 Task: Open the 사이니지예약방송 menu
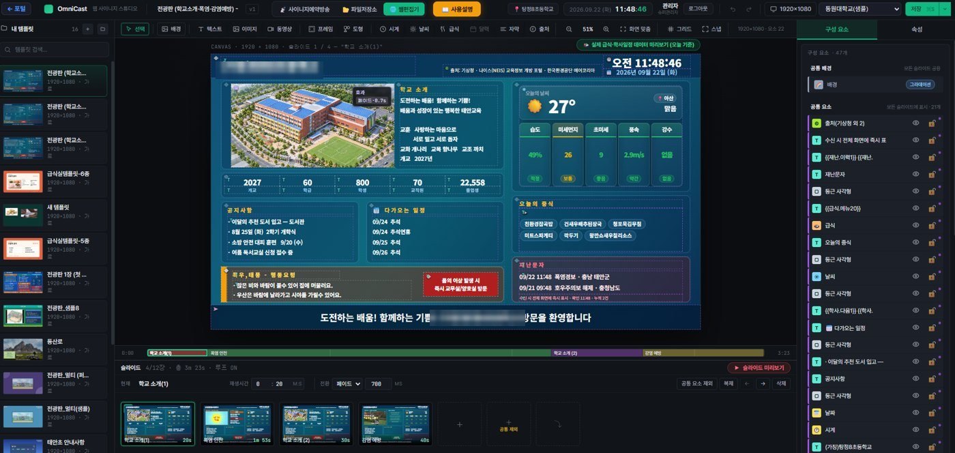304,10
